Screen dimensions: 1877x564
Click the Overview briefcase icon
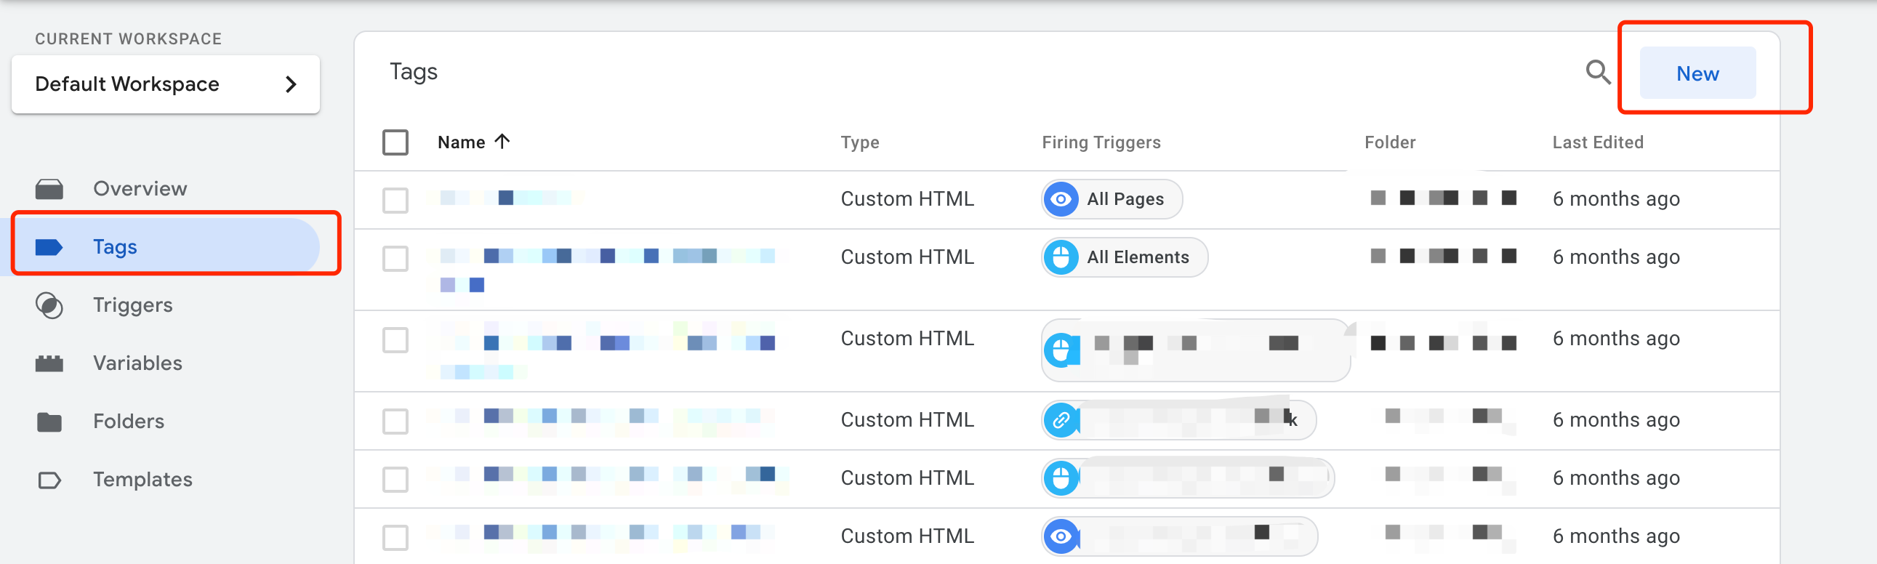click(x=49, y=189)
